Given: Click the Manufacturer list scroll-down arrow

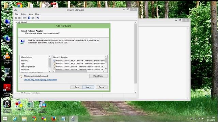Looking at the screenshot, I should pos(50,71).
